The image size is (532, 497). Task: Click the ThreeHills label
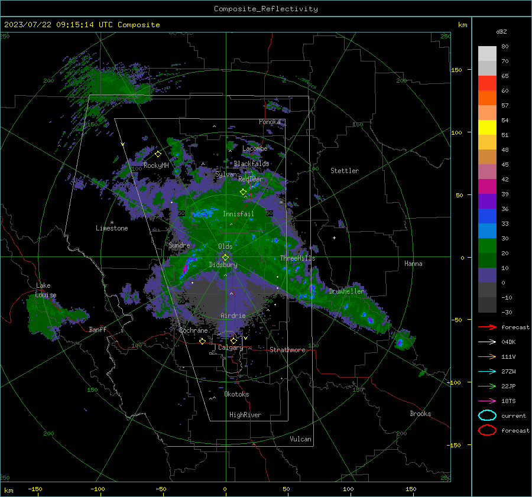[297, 258]
